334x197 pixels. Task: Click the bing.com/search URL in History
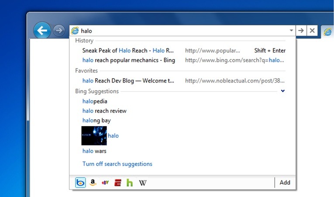[234, 60]
